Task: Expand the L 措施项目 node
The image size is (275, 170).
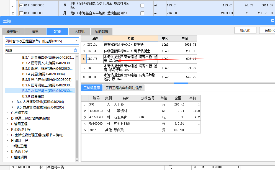Action: pos(7,157)
